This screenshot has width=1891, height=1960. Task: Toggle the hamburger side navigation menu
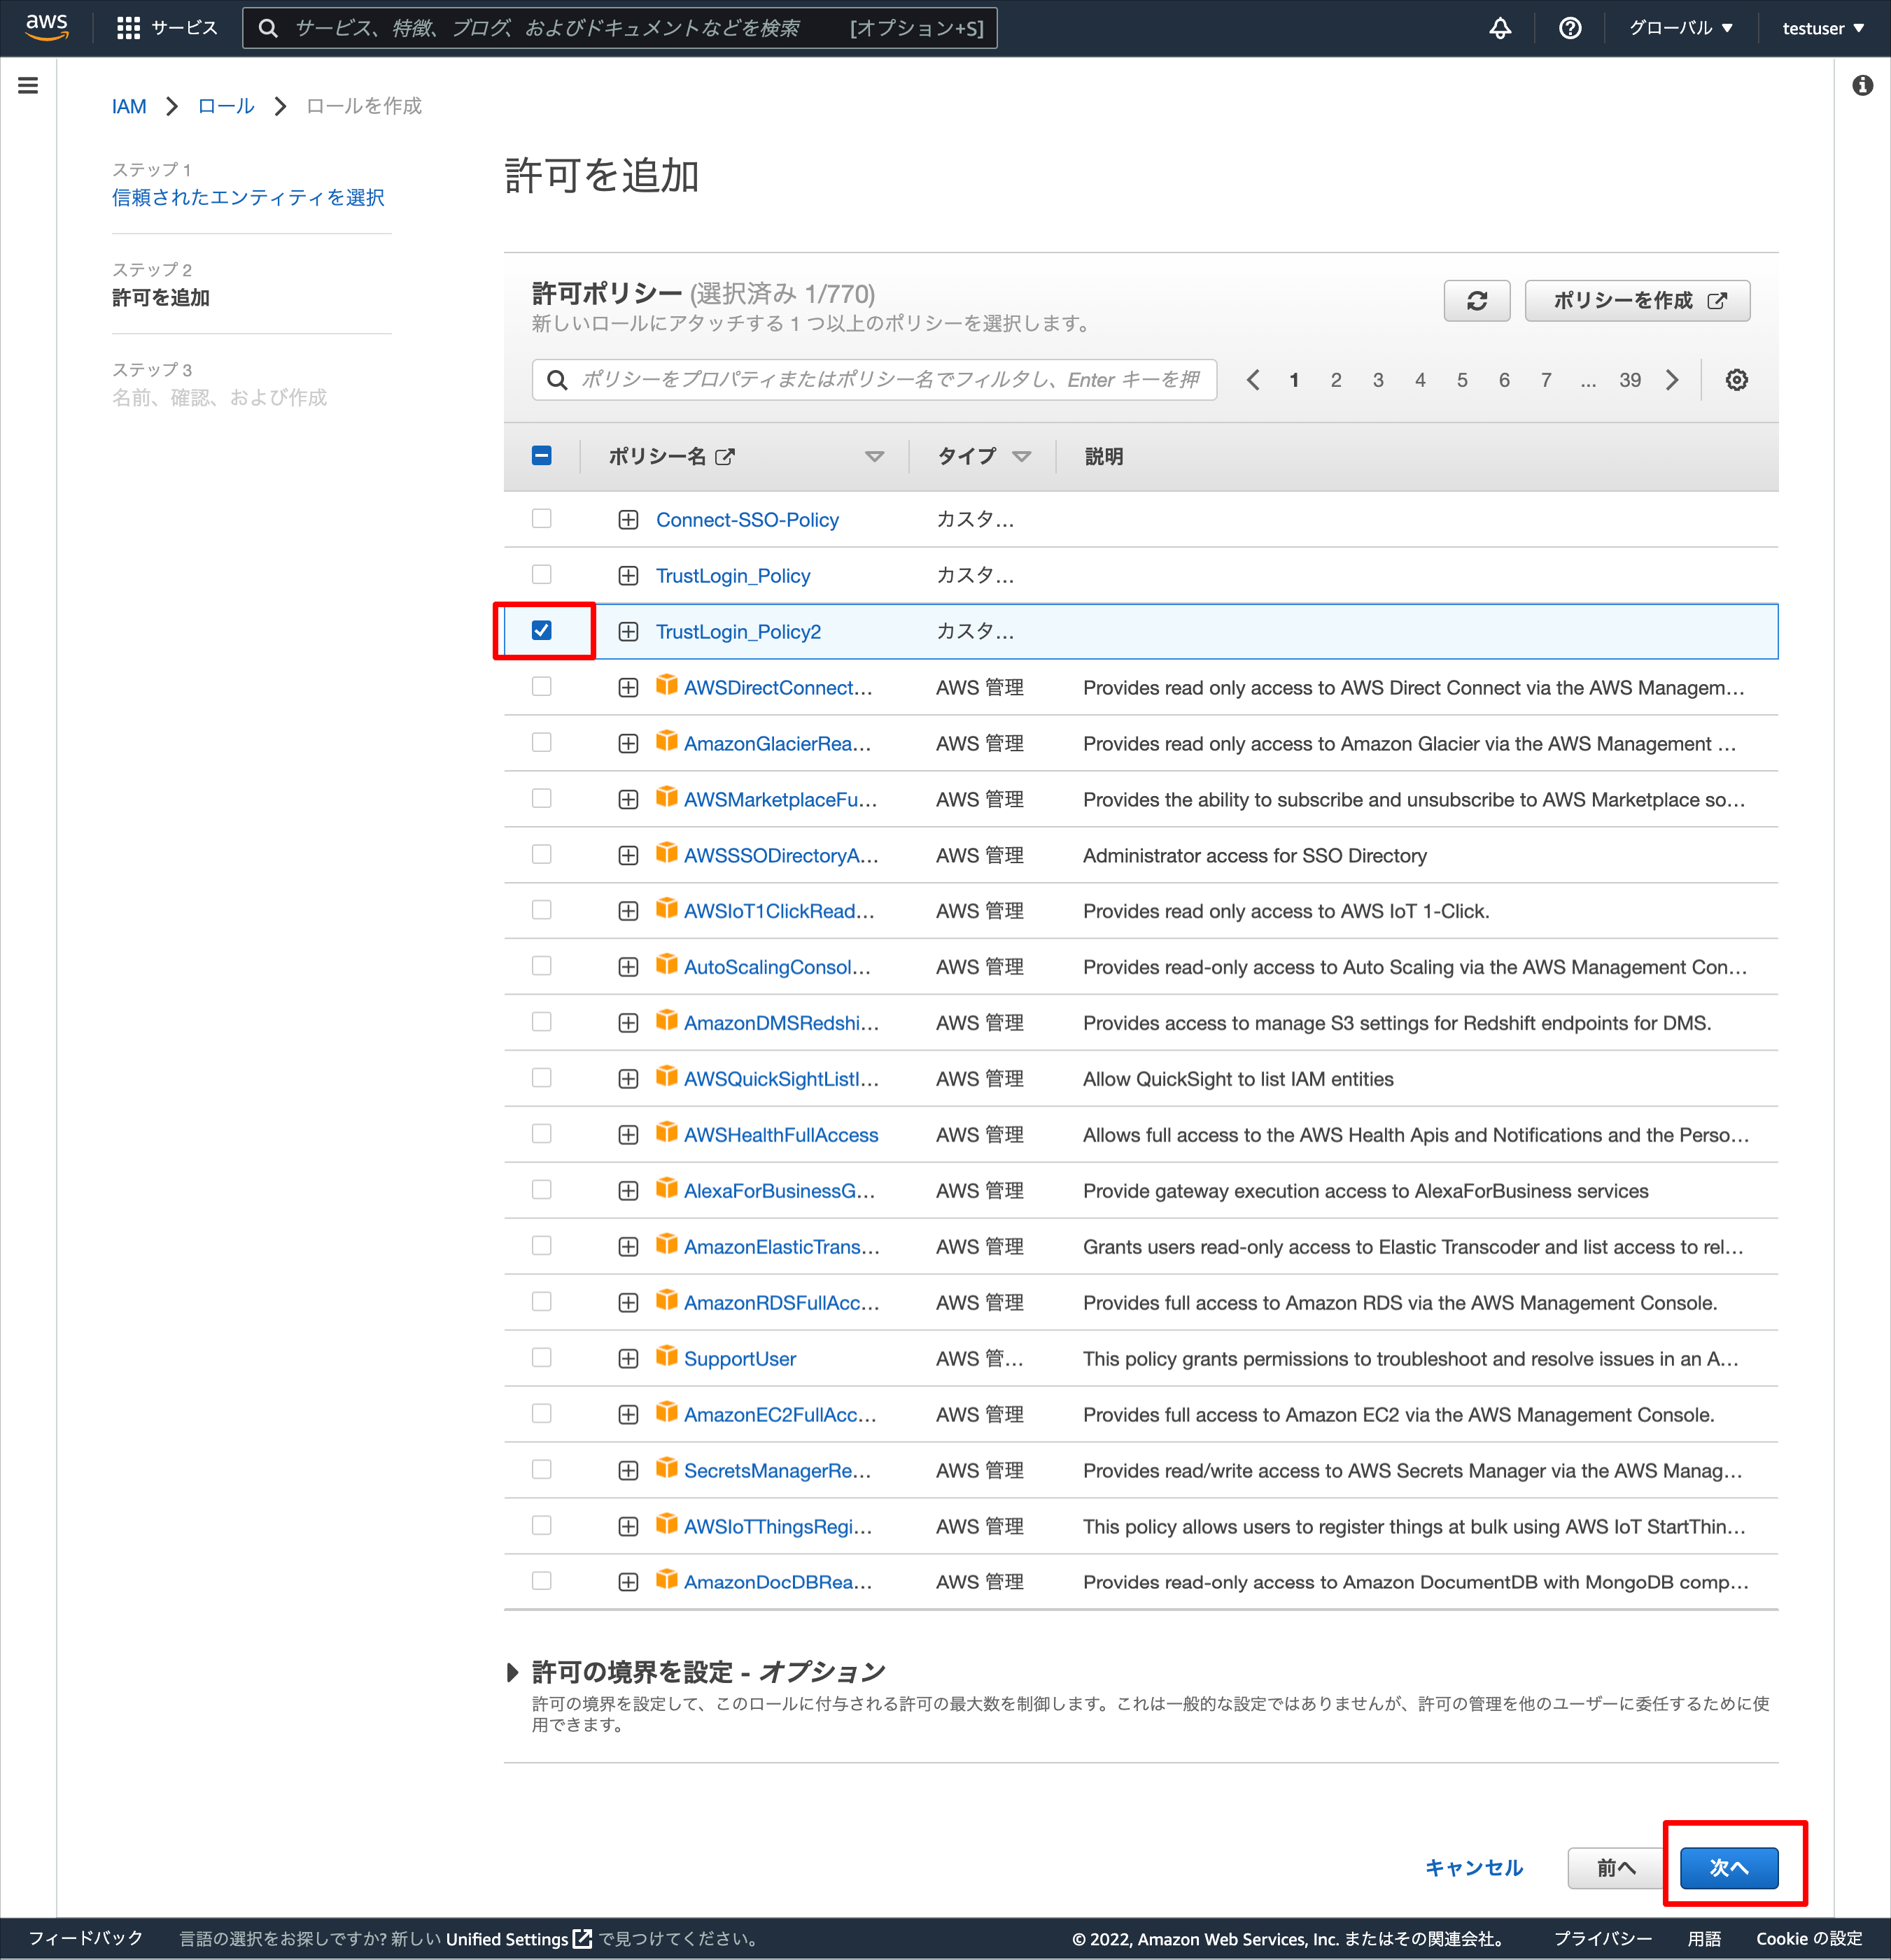[x=28, y=86]
